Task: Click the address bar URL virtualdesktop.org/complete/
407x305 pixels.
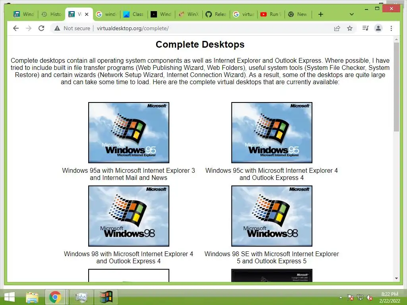Action: [x=133, y=28]
